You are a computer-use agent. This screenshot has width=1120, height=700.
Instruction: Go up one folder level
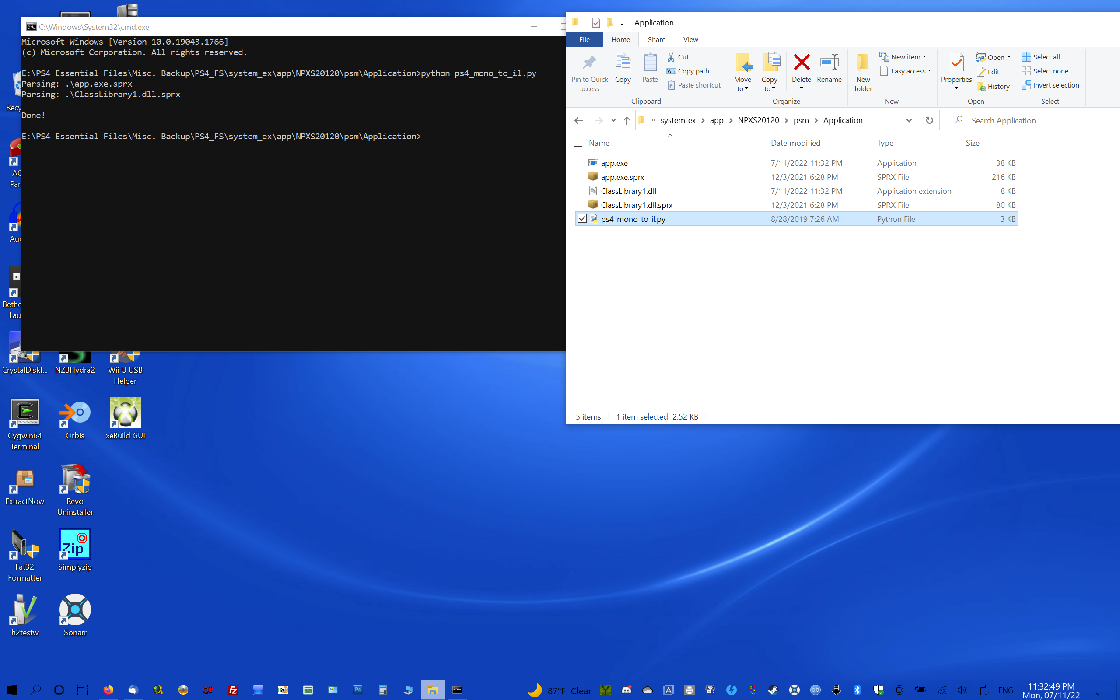point(626,120)
